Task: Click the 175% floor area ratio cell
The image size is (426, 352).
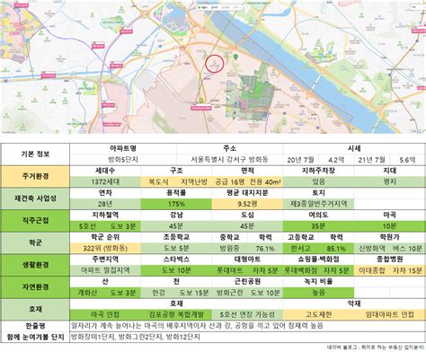Action: 176,204
